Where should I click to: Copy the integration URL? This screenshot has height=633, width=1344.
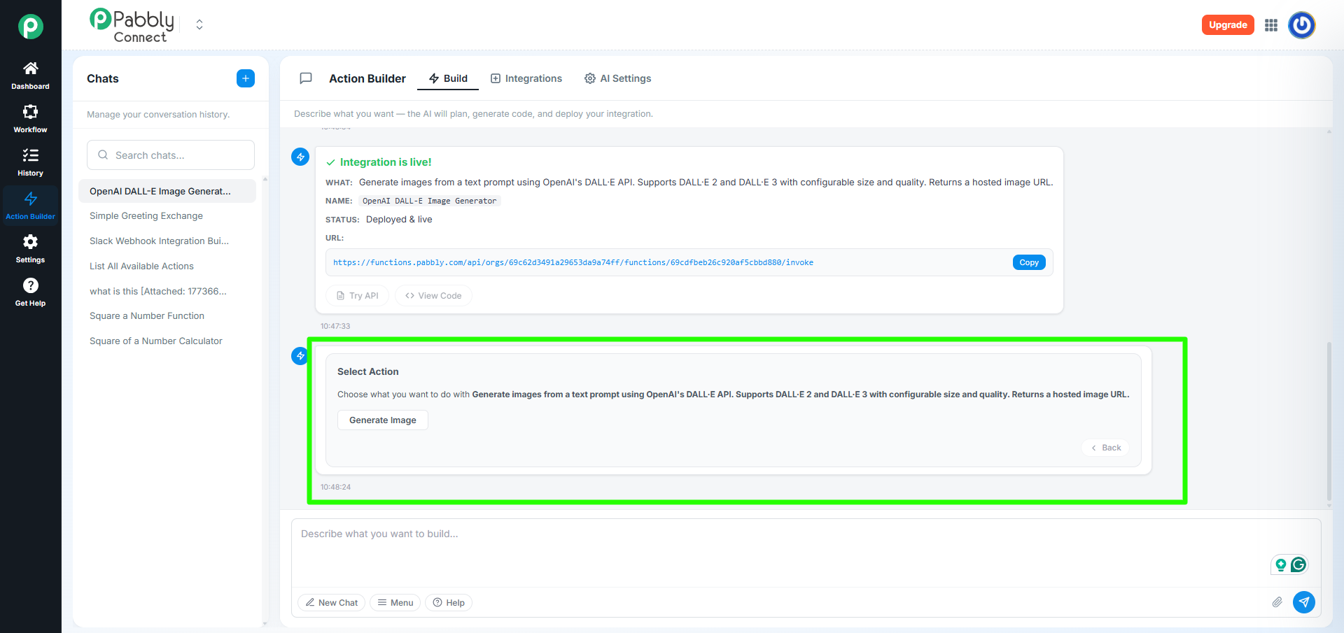[1028, 262]
